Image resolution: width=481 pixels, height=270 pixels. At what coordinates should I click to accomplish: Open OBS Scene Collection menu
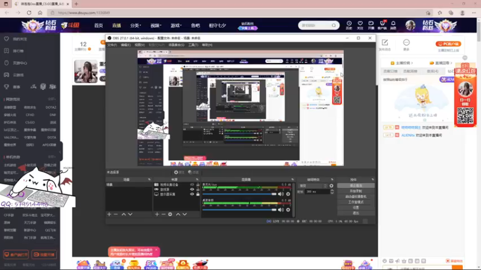click(176, 45)
